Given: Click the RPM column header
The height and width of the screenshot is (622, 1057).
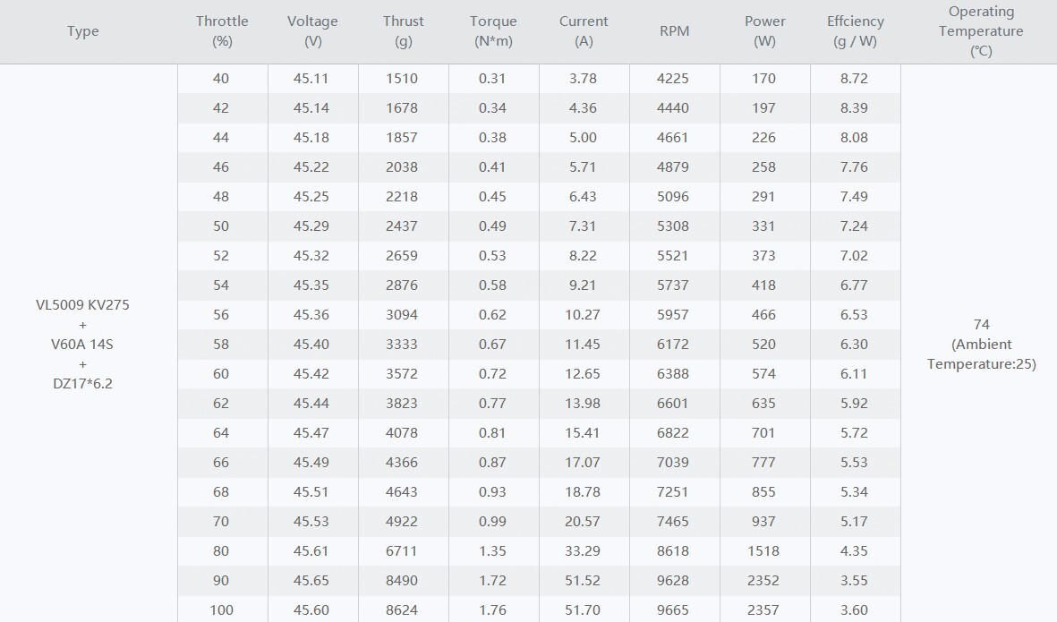Looking at the screenshot, I should pyautogui.click(x=674, y=31).
